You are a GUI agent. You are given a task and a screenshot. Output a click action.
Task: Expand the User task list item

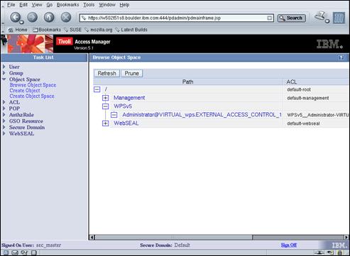pyautogui.click(x=4, y=67)
